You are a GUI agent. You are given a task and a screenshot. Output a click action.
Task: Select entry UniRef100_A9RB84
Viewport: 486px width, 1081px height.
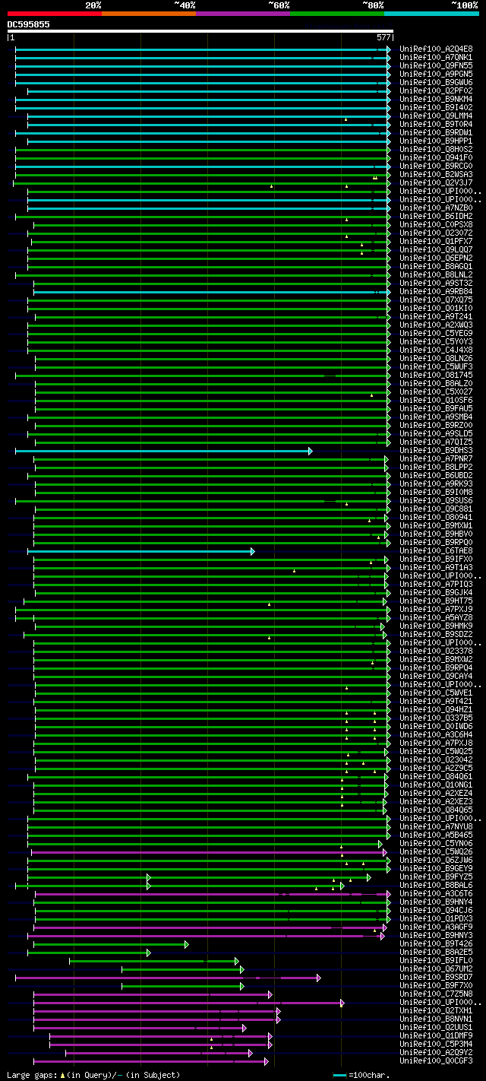click(436, 291)
